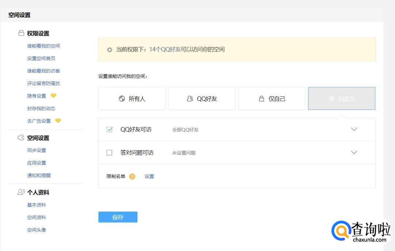
Task: Click the 权限设置 section heading
Action: point(38,33)
